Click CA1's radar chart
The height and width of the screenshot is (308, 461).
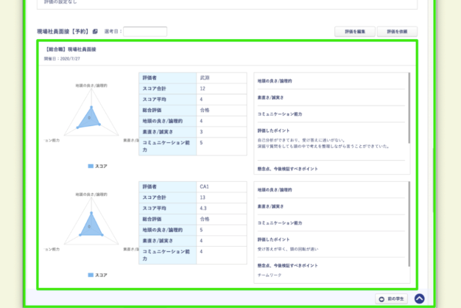90,226
